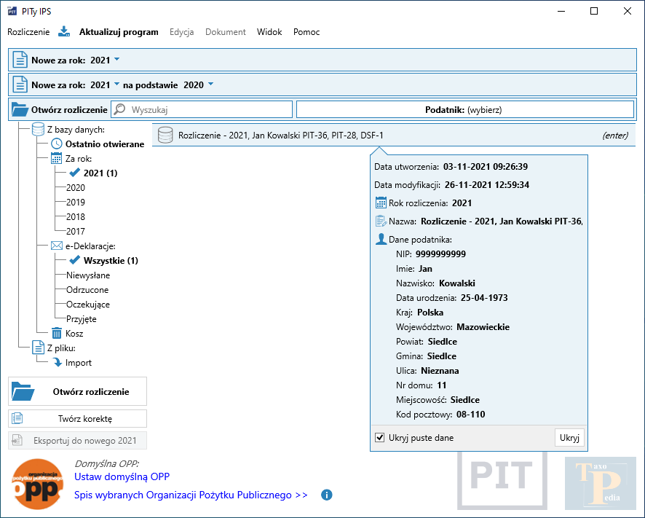Click the Import arrow item

point(78,363)
